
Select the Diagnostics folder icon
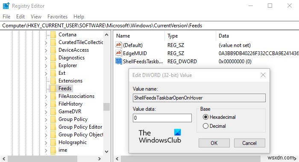(x=53, y=58)
